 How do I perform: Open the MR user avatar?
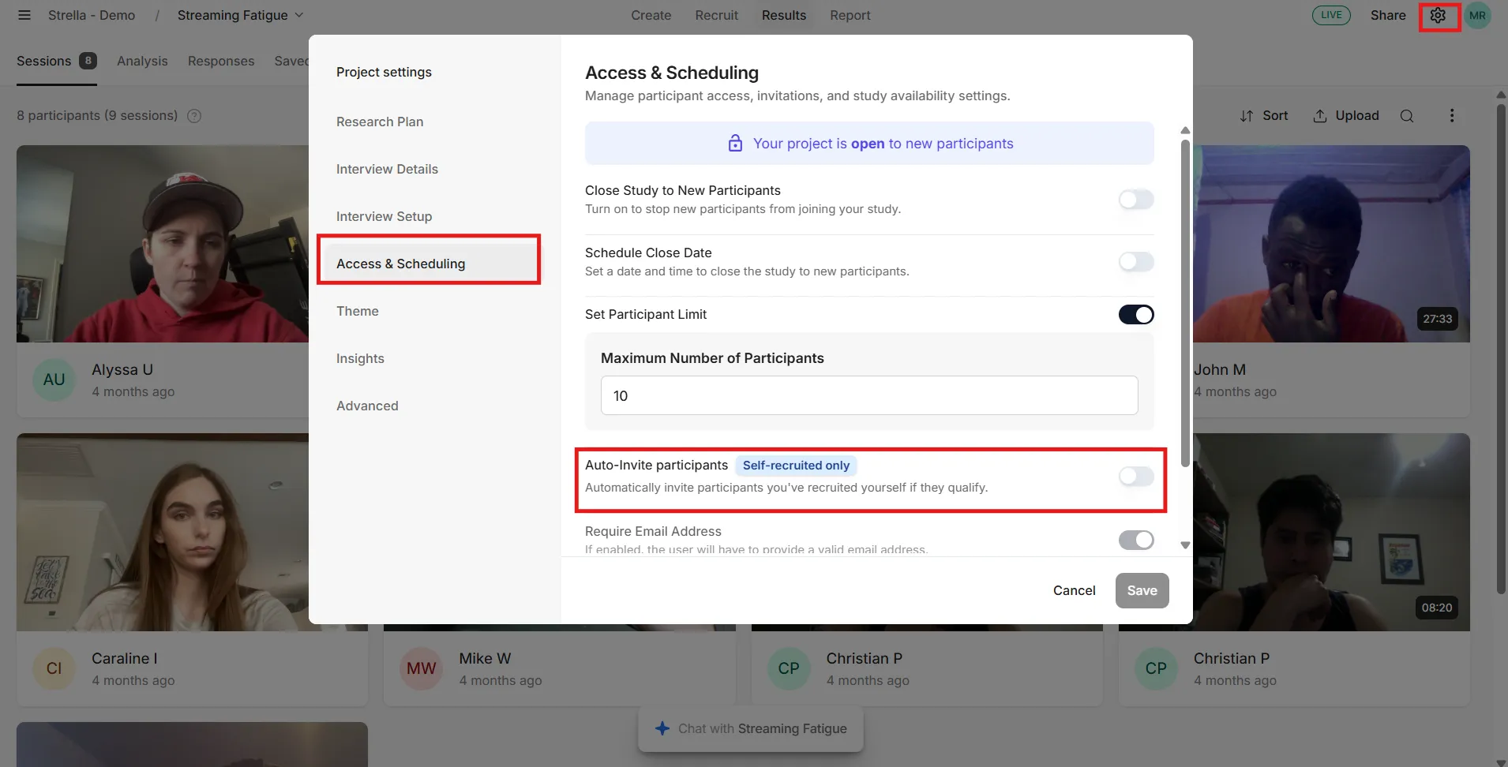click(1477, 15)
